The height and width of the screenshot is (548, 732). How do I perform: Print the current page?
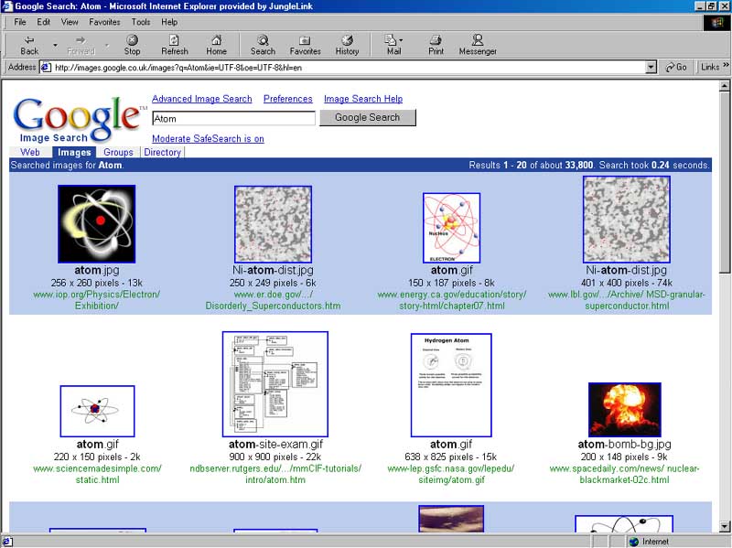pyautogui.click(x=436, y=45)
